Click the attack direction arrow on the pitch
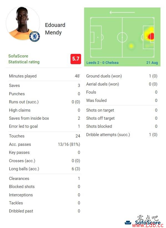This screenshot has width=166, height=228. [122, 12]
